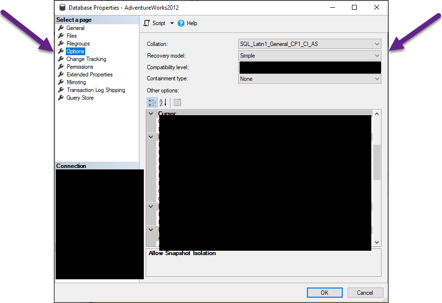
Task: Close the Database Properties window
Action: [x=376, y=8]
